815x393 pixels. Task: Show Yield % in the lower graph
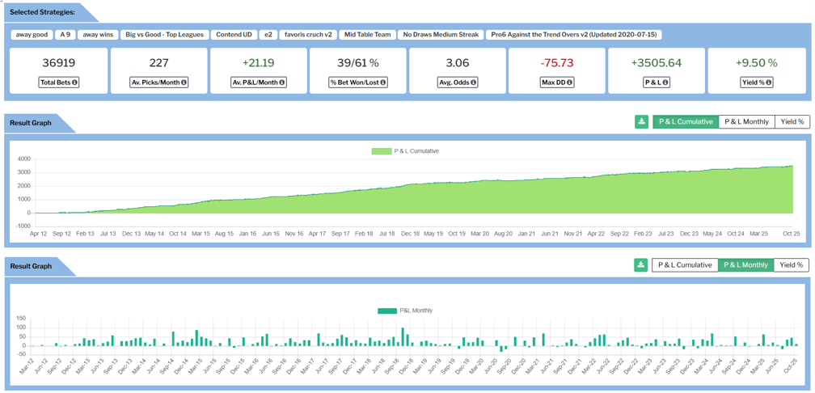[x=792, y=265]
